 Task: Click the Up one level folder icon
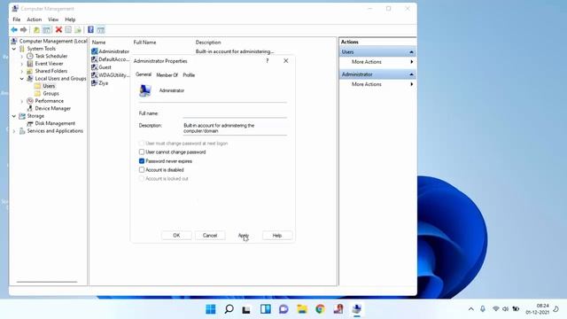(36, 29)
